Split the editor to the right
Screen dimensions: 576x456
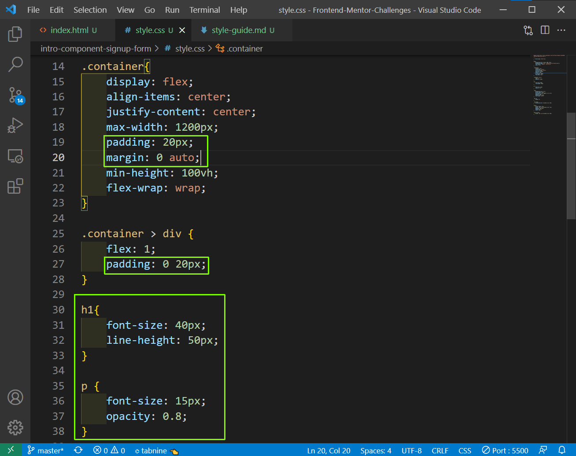tap(545, 30)
